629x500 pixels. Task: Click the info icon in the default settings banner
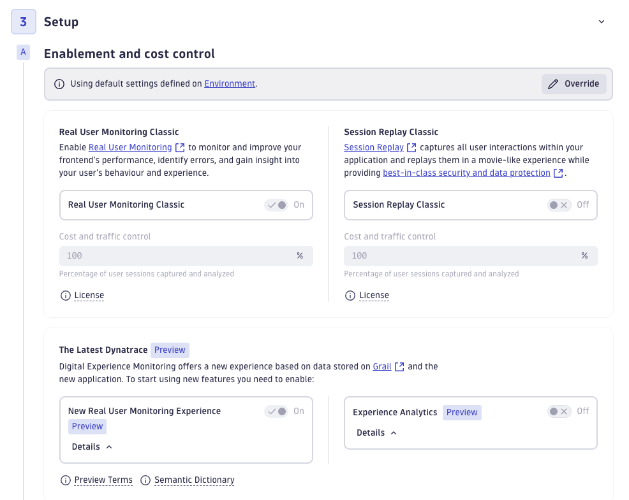pyautogui.click(x=61, y=83)
